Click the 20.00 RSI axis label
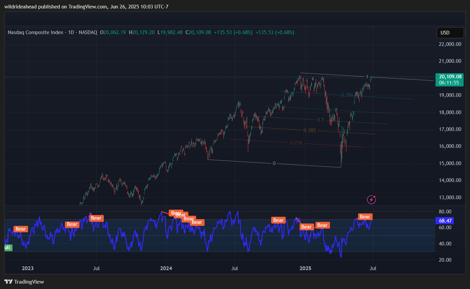470x289 pixels. [445, 260]
